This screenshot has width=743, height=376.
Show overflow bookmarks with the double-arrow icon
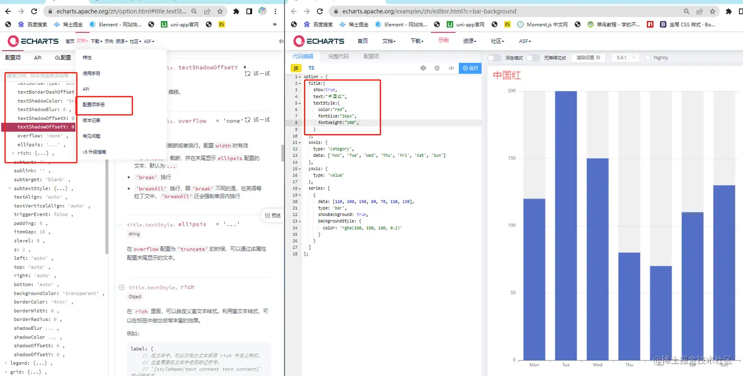point(275,24)
